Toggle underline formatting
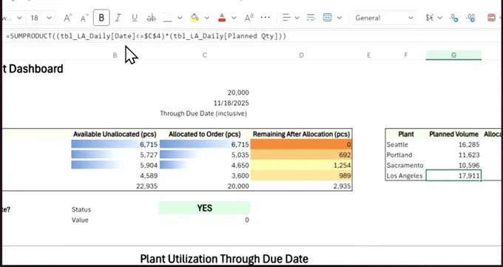Viewport: 503px width, 267px height. tap(135, 18)
